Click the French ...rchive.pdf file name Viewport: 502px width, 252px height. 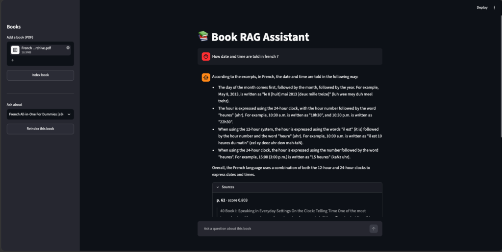(x=36, y=48)
